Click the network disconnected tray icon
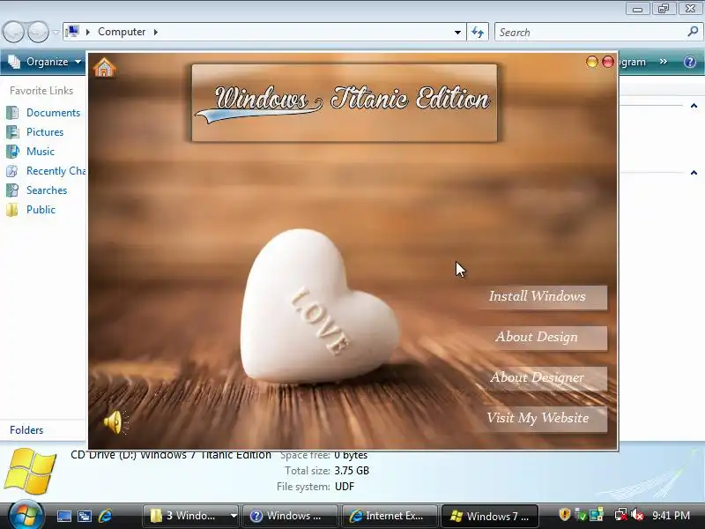The width and height of the screenshot is (705, 529). point(621,515)
